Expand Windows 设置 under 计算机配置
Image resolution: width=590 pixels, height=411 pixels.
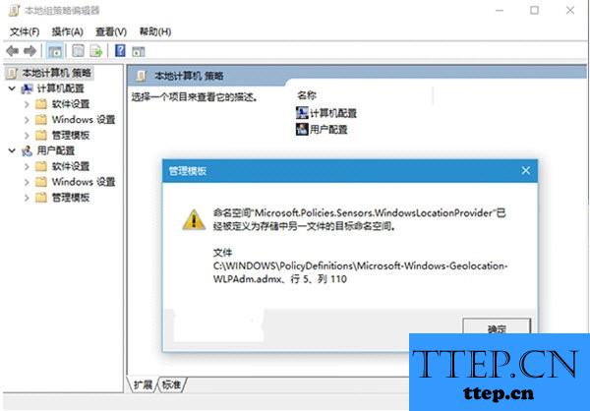(27, 120)
